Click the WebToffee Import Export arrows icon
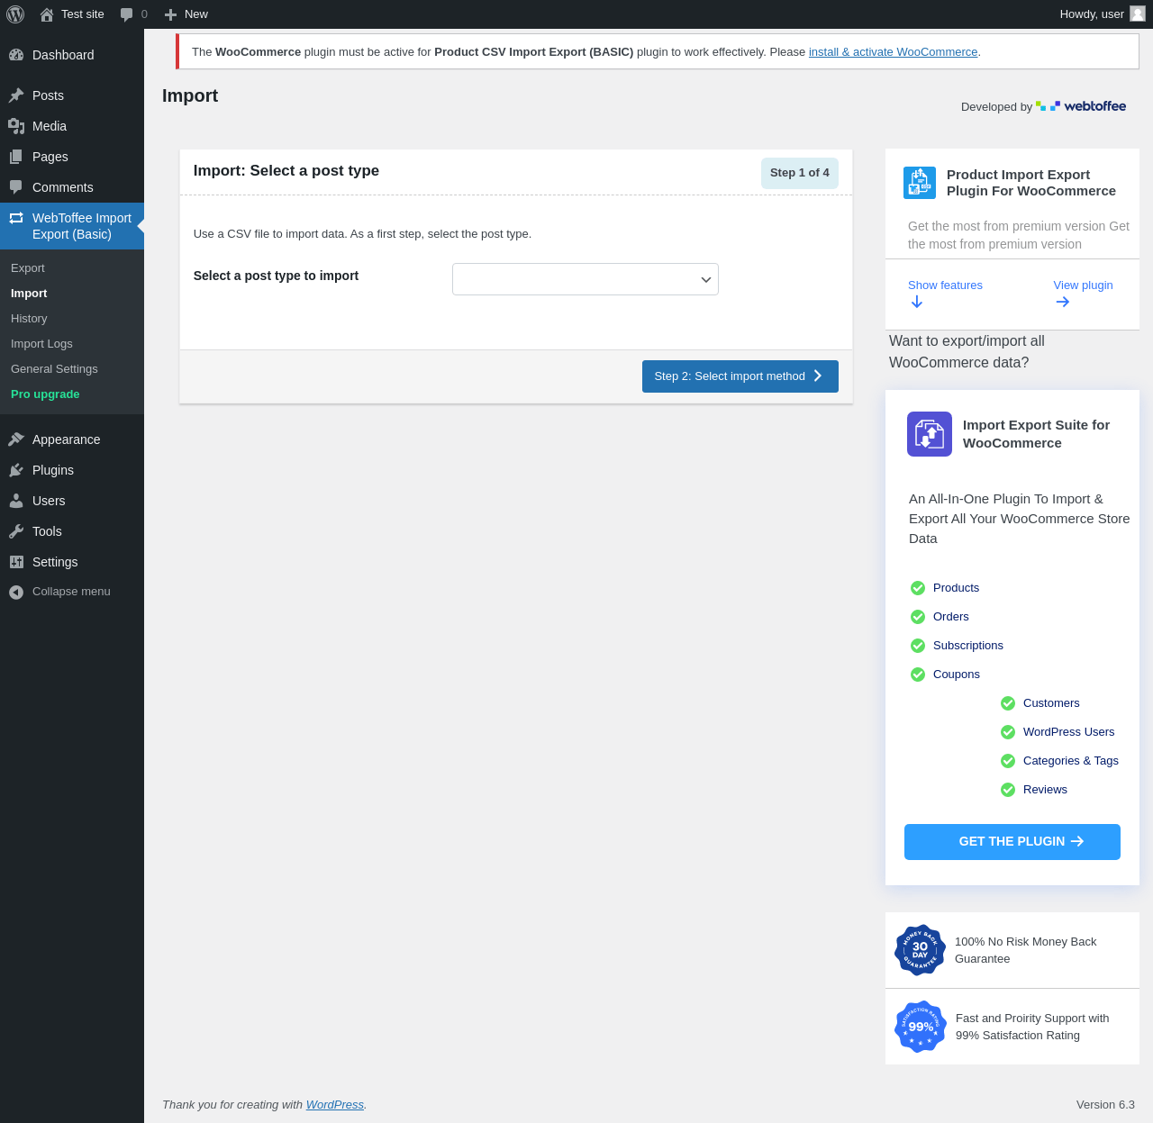Image resolution: width=1153 pixels, height=1123 pixels. (x=16, y=218)
